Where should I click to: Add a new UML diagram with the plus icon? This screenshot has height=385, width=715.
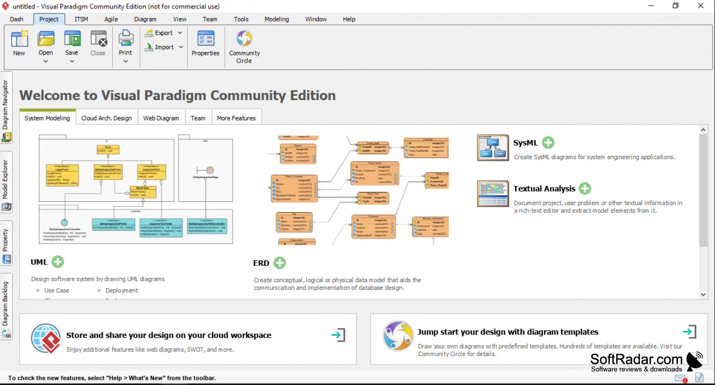(58, 262)
